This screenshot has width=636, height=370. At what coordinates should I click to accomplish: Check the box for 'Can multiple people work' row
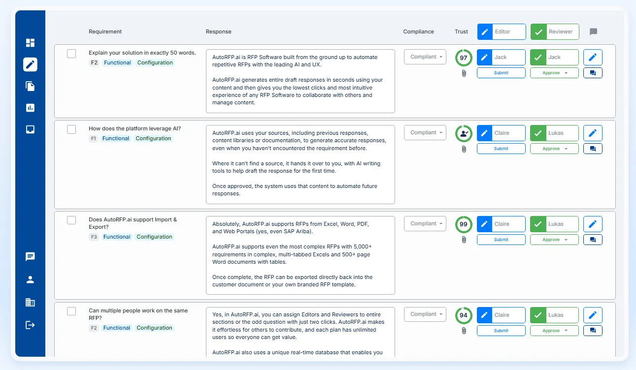71,311
